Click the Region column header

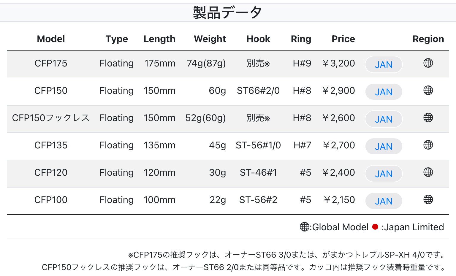tap(428, 39)
